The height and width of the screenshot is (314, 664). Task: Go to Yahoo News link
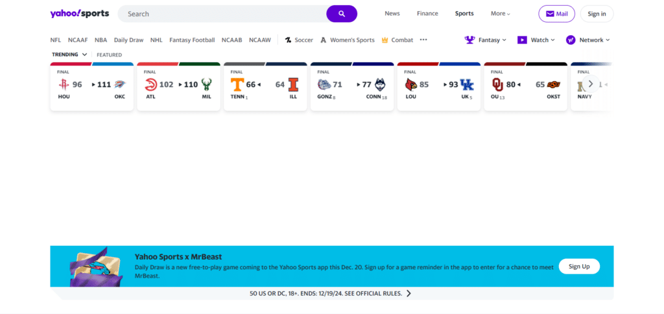click(392, 14)
